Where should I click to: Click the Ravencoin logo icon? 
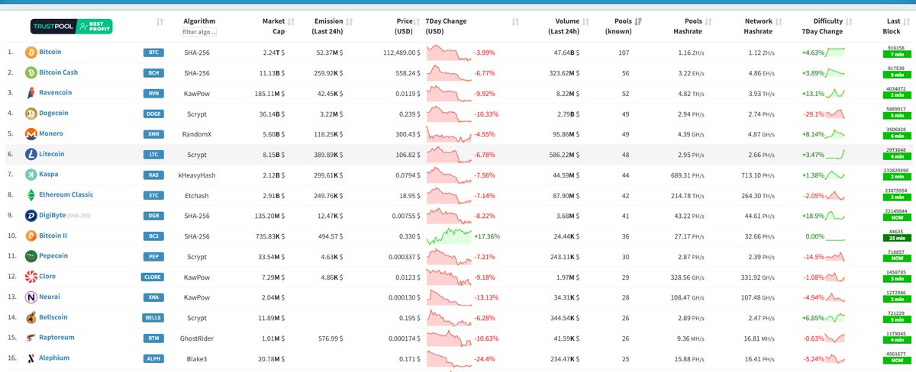31,93
